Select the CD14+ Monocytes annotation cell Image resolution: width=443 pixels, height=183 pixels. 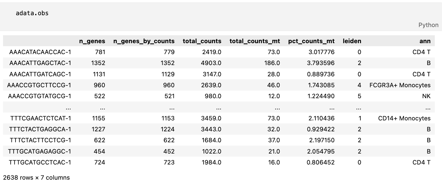(404, 118)
